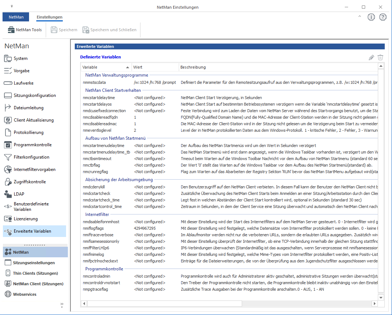Open Thin Clients (Sitzungen) section

click(x=35, y=273)
